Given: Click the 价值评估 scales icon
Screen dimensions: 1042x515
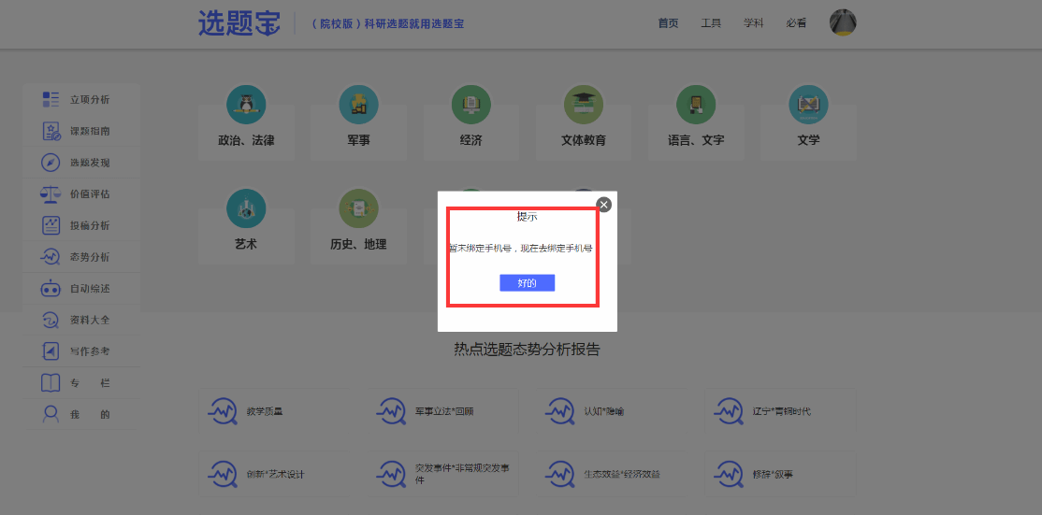Looking at the screenshot, I should tap(51, 194).
